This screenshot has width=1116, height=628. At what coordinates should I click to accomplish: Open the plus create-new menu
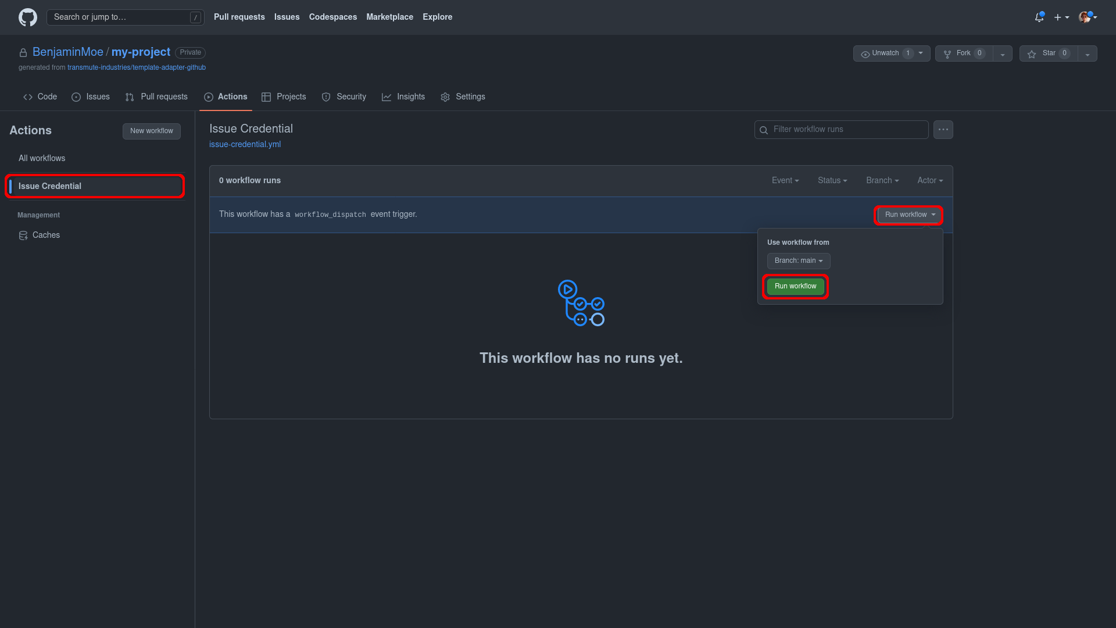click(1061, 17)
